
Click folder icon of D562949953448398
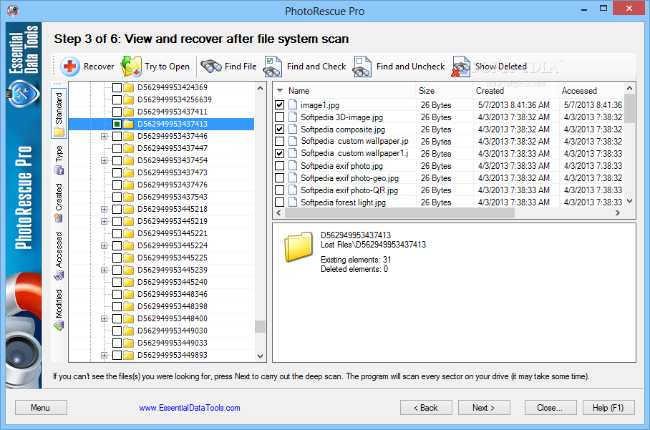coord(129,306)
